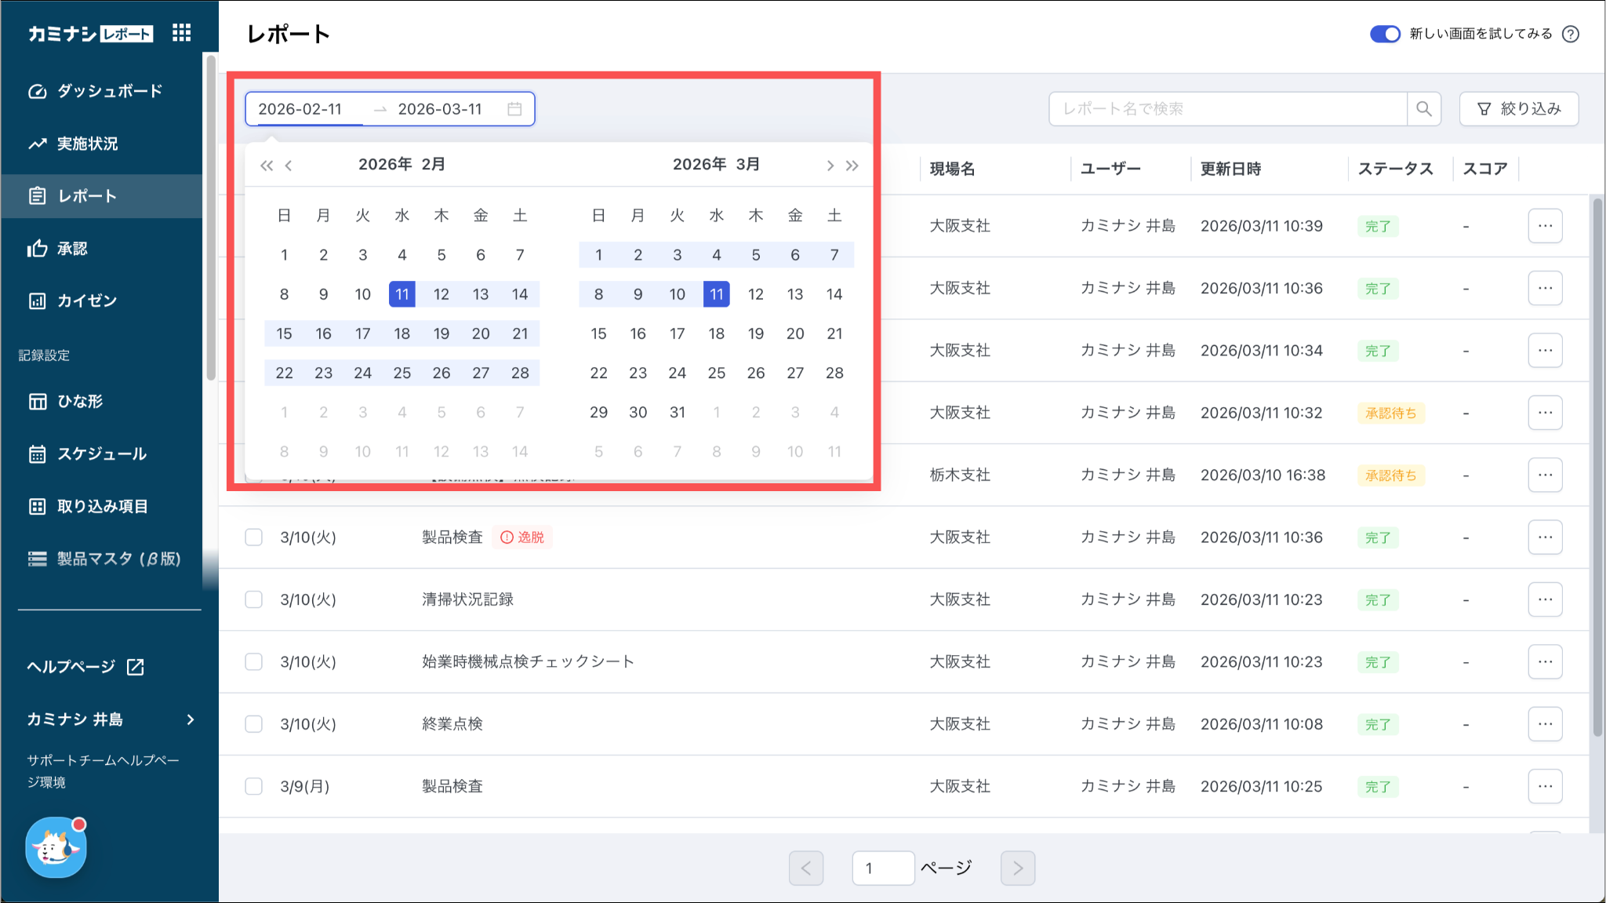The image size is (1606, 903).
Task: Open the help question mark icon
Action: click(x=1571, y=34)
